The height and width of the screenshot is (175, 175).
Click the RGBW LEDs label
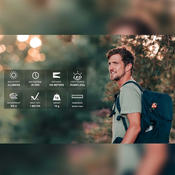pos(77,85)
